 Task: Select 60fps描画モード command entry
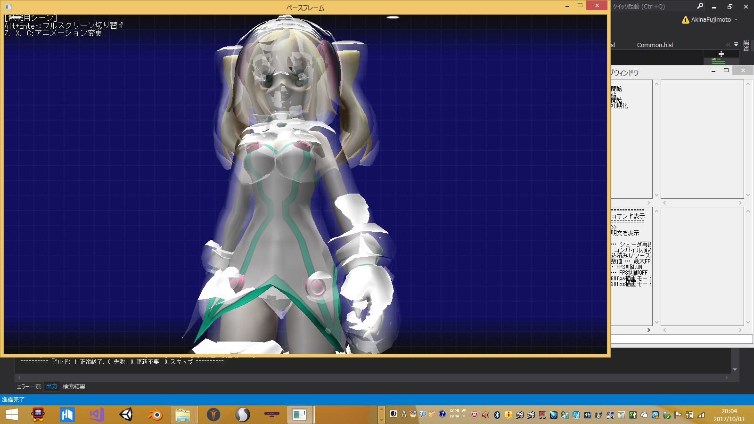pyautogui.click(x=631, y=278)
